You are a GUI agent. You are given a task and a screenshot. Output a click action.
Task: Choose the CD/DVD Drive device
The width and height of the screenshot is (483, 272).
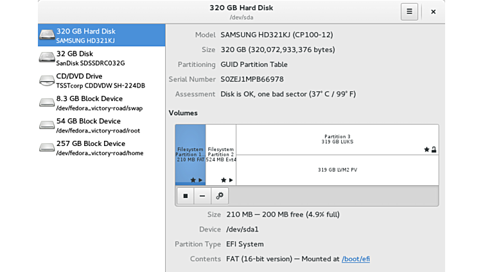click(x=101, y=80)
